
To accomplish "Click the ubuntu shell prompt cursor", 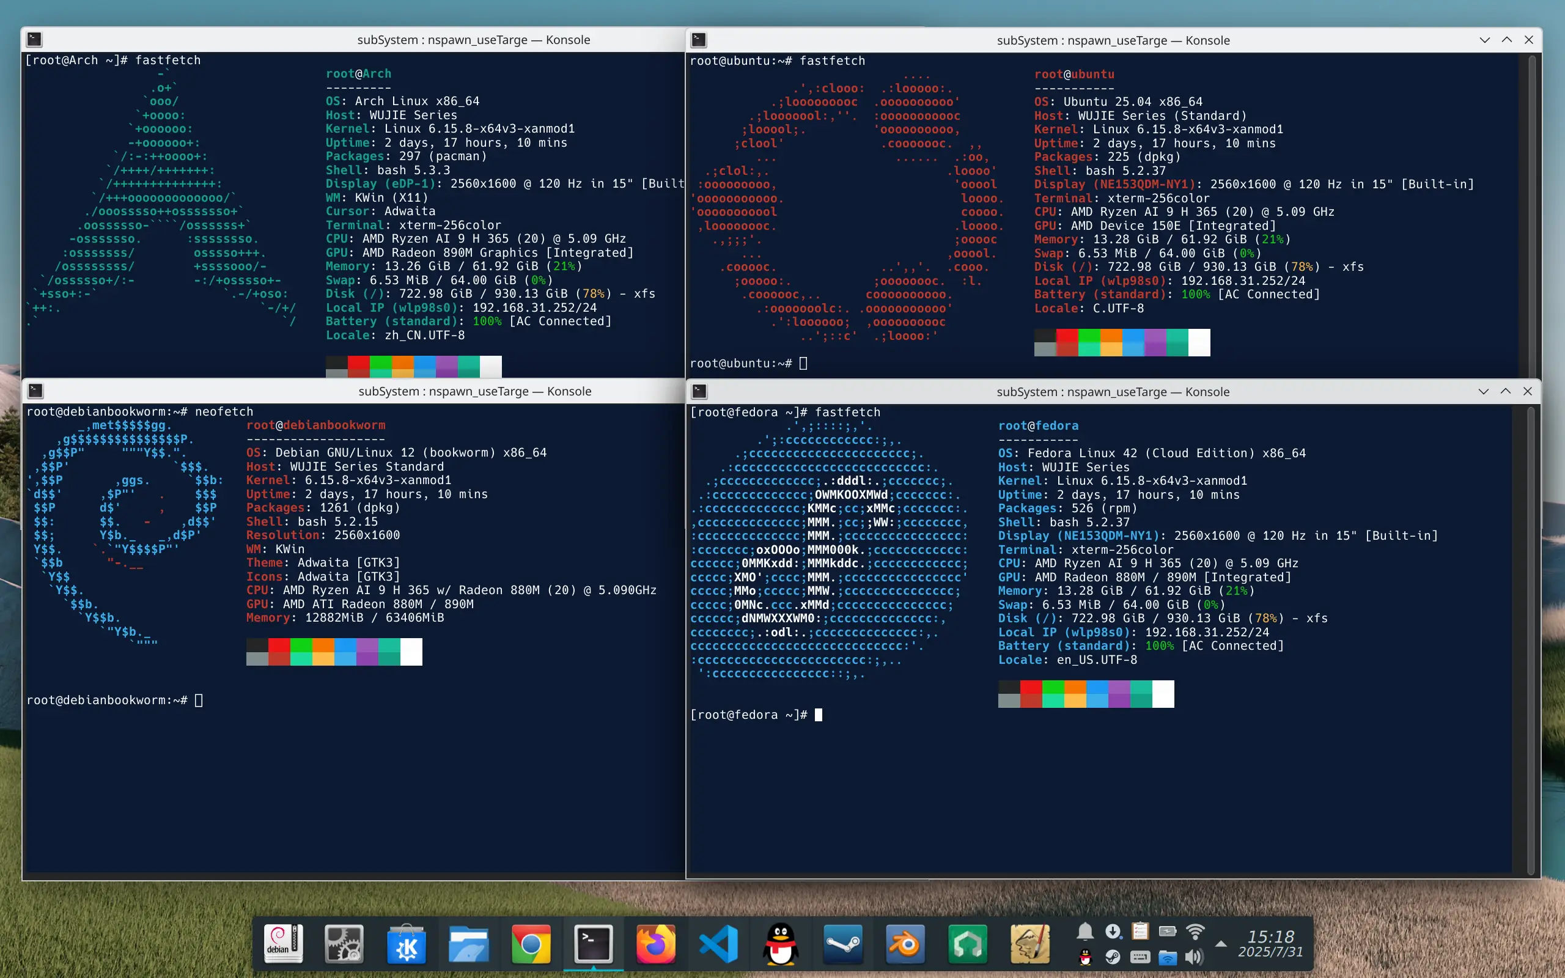I will point(803,363).
